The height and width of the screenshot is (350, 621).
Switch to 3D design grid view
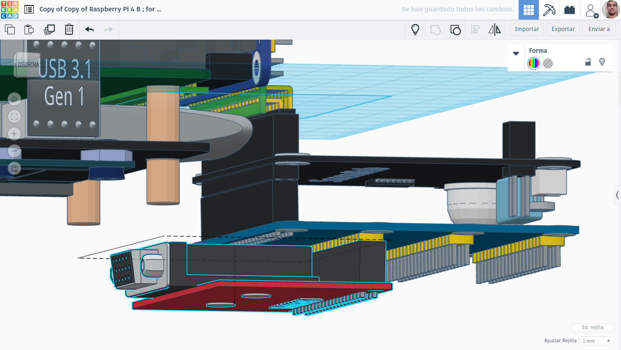point(529,10)
